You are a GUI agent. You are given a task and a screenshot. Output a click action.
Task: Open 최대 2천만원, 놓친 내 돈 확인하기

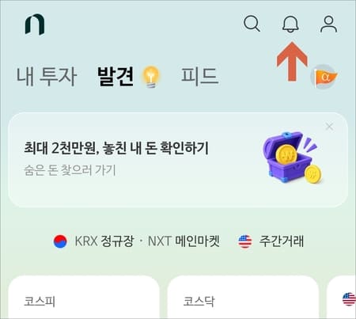click(x=116, y=148)
